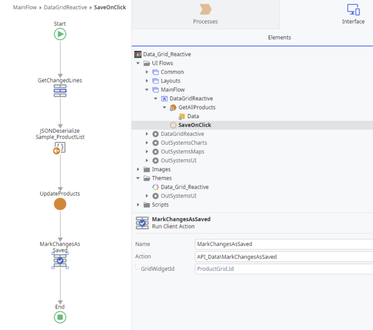Click the Start node in the flow
The width and height of the screenshot is (373, 330).
pyautogui.click(x=60, y=33)
